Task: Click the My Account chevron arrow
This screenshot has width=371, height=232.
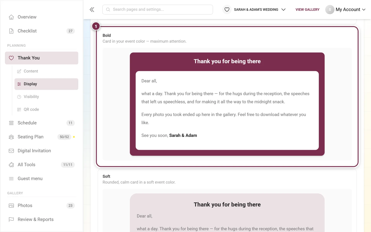Action: click(364, 10)
